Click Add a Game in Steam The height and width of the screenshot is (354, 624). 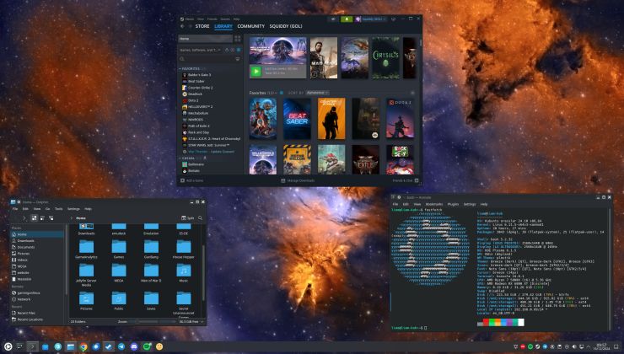[x=192, y=180]
